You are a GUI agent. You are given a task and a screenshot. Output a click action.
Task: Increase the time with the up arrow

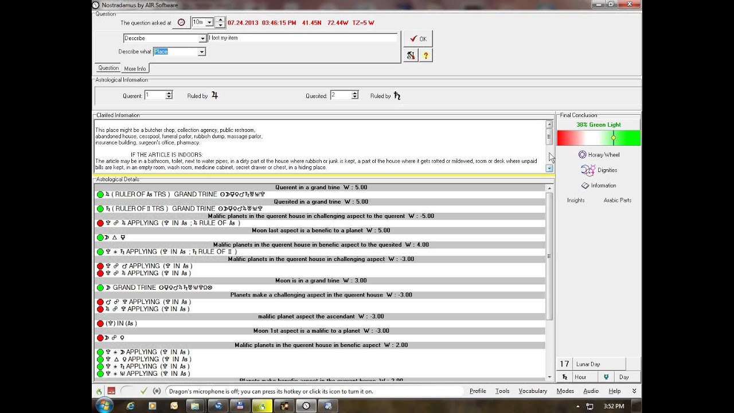pos(221,20)
